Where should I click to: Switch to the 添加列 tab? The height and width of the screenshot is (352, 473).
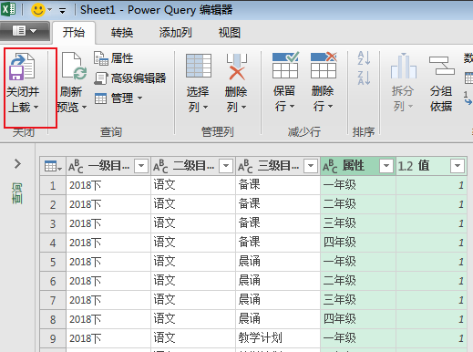coord(176,33)
